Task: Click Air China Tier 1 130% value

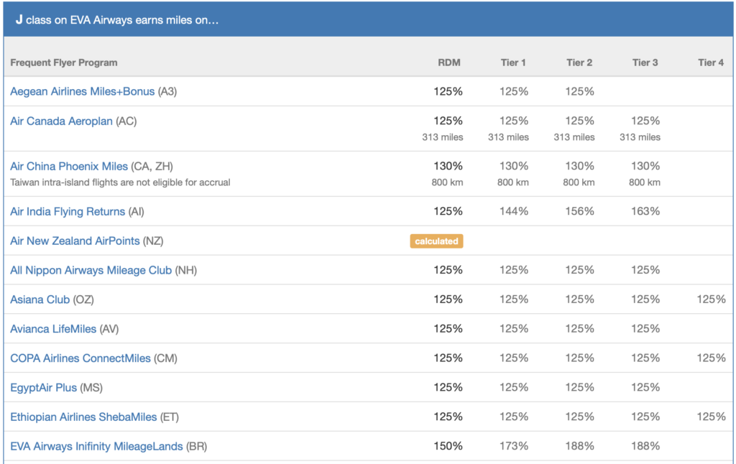Action: coord(513,166)
